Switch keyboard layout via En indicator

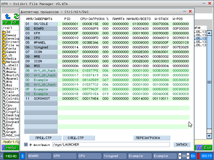pyautogui.click(x=193, y=156)
